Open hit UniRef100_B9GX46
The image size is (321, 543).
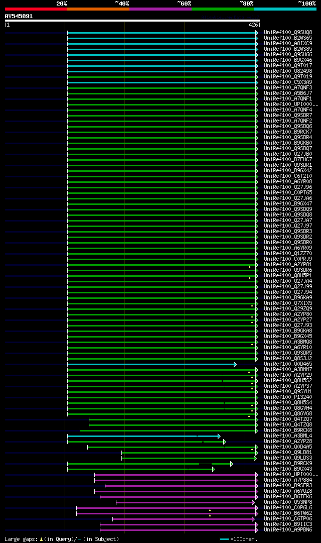click(x=288, y=60)
